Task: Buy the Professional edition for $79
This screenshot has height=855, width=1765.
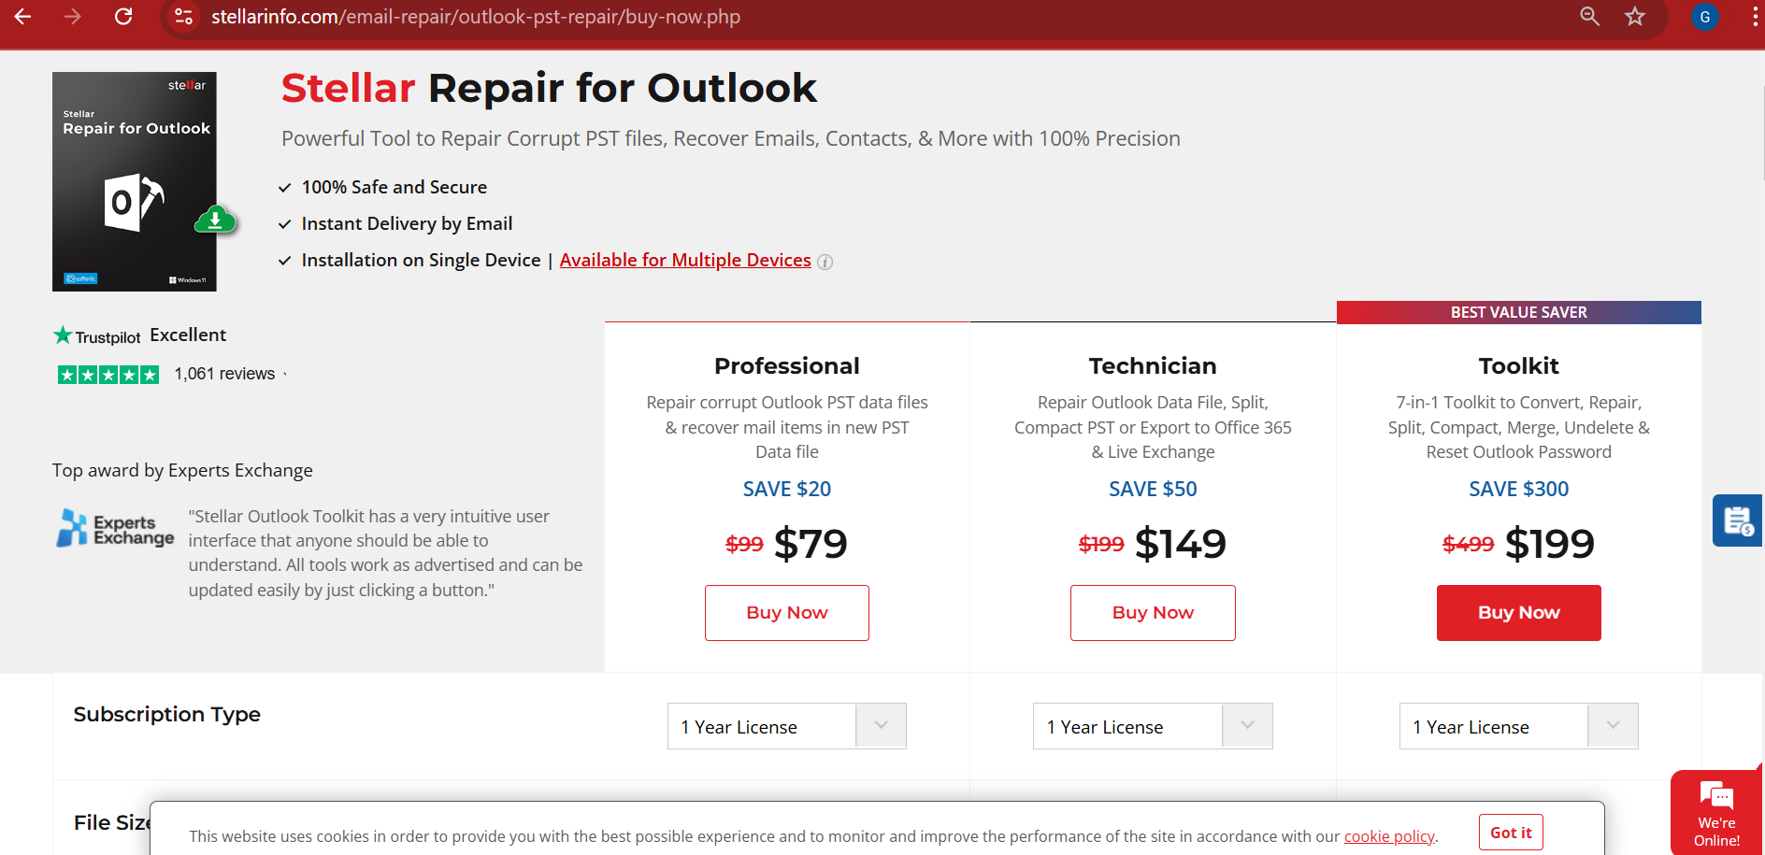Action: coord(787,613)
